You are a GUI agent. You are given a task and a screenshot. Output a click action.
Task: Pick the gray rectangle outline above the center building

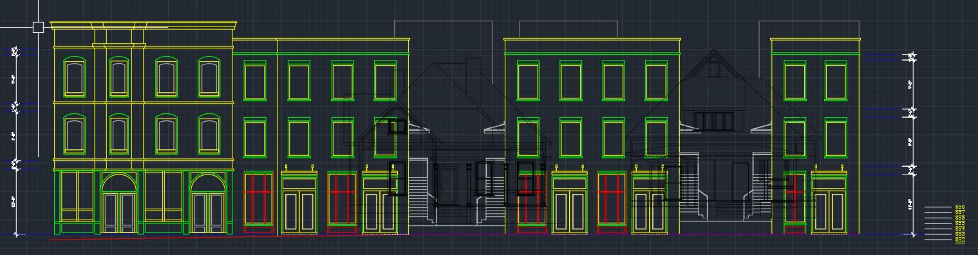coord(569,29)
